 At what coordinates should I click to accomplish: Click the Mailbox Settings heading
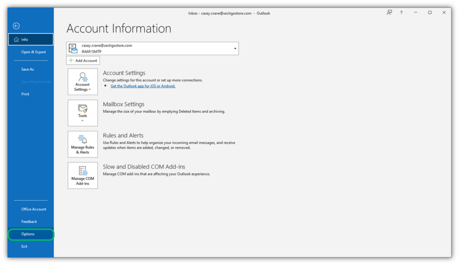tap(124, 104)
